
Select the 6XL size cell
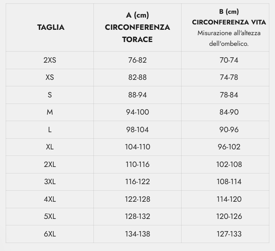(50, 234)
